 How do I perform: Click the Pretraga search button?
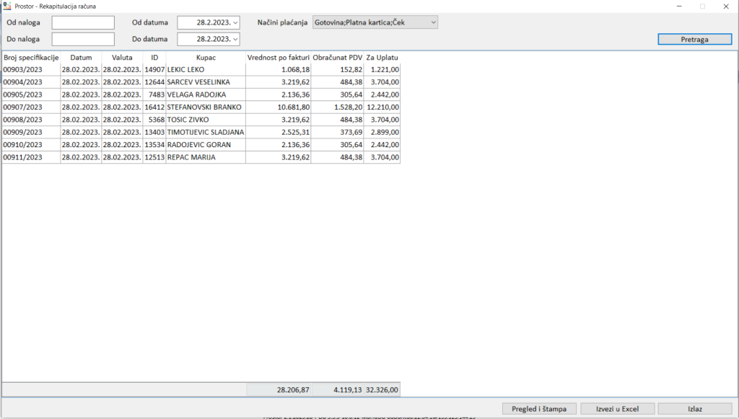coord(694,40)
